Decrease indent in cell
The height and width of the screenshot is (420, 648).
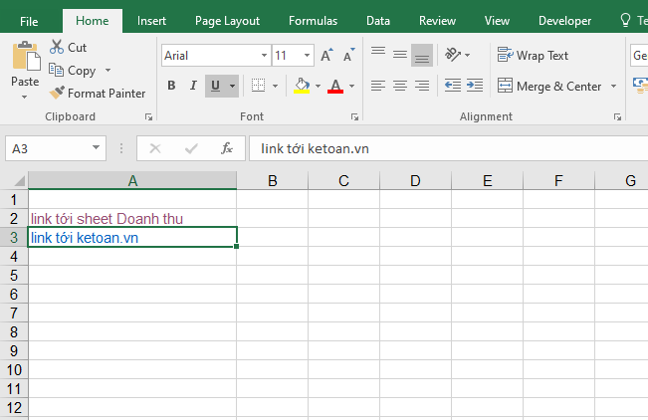tap(453, 86)
